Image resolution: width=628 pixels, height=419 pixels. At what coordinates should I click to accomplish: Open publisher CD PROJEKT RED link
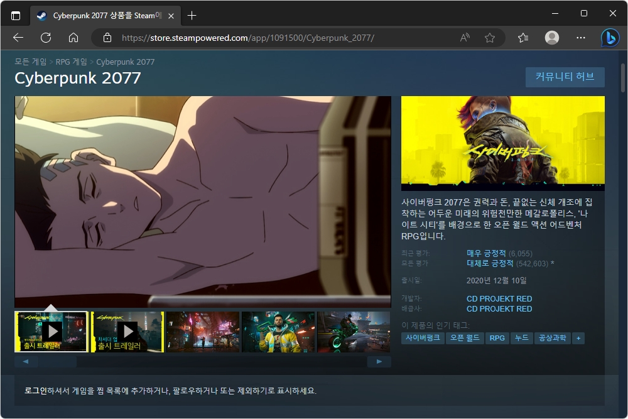pyautogui.click(x=499, y=309)
